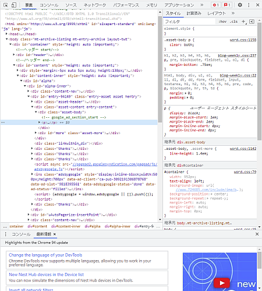
Task: Close the bottom drawer panel
Action: (257, 234)
